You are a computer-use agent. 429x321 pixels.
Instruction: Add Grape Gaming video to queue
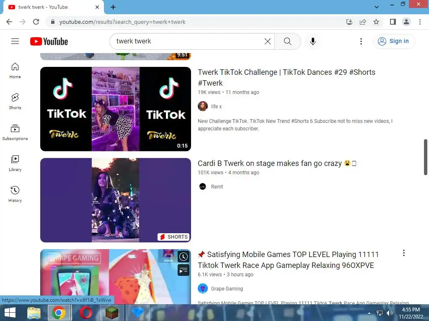[x=183, y=270]
